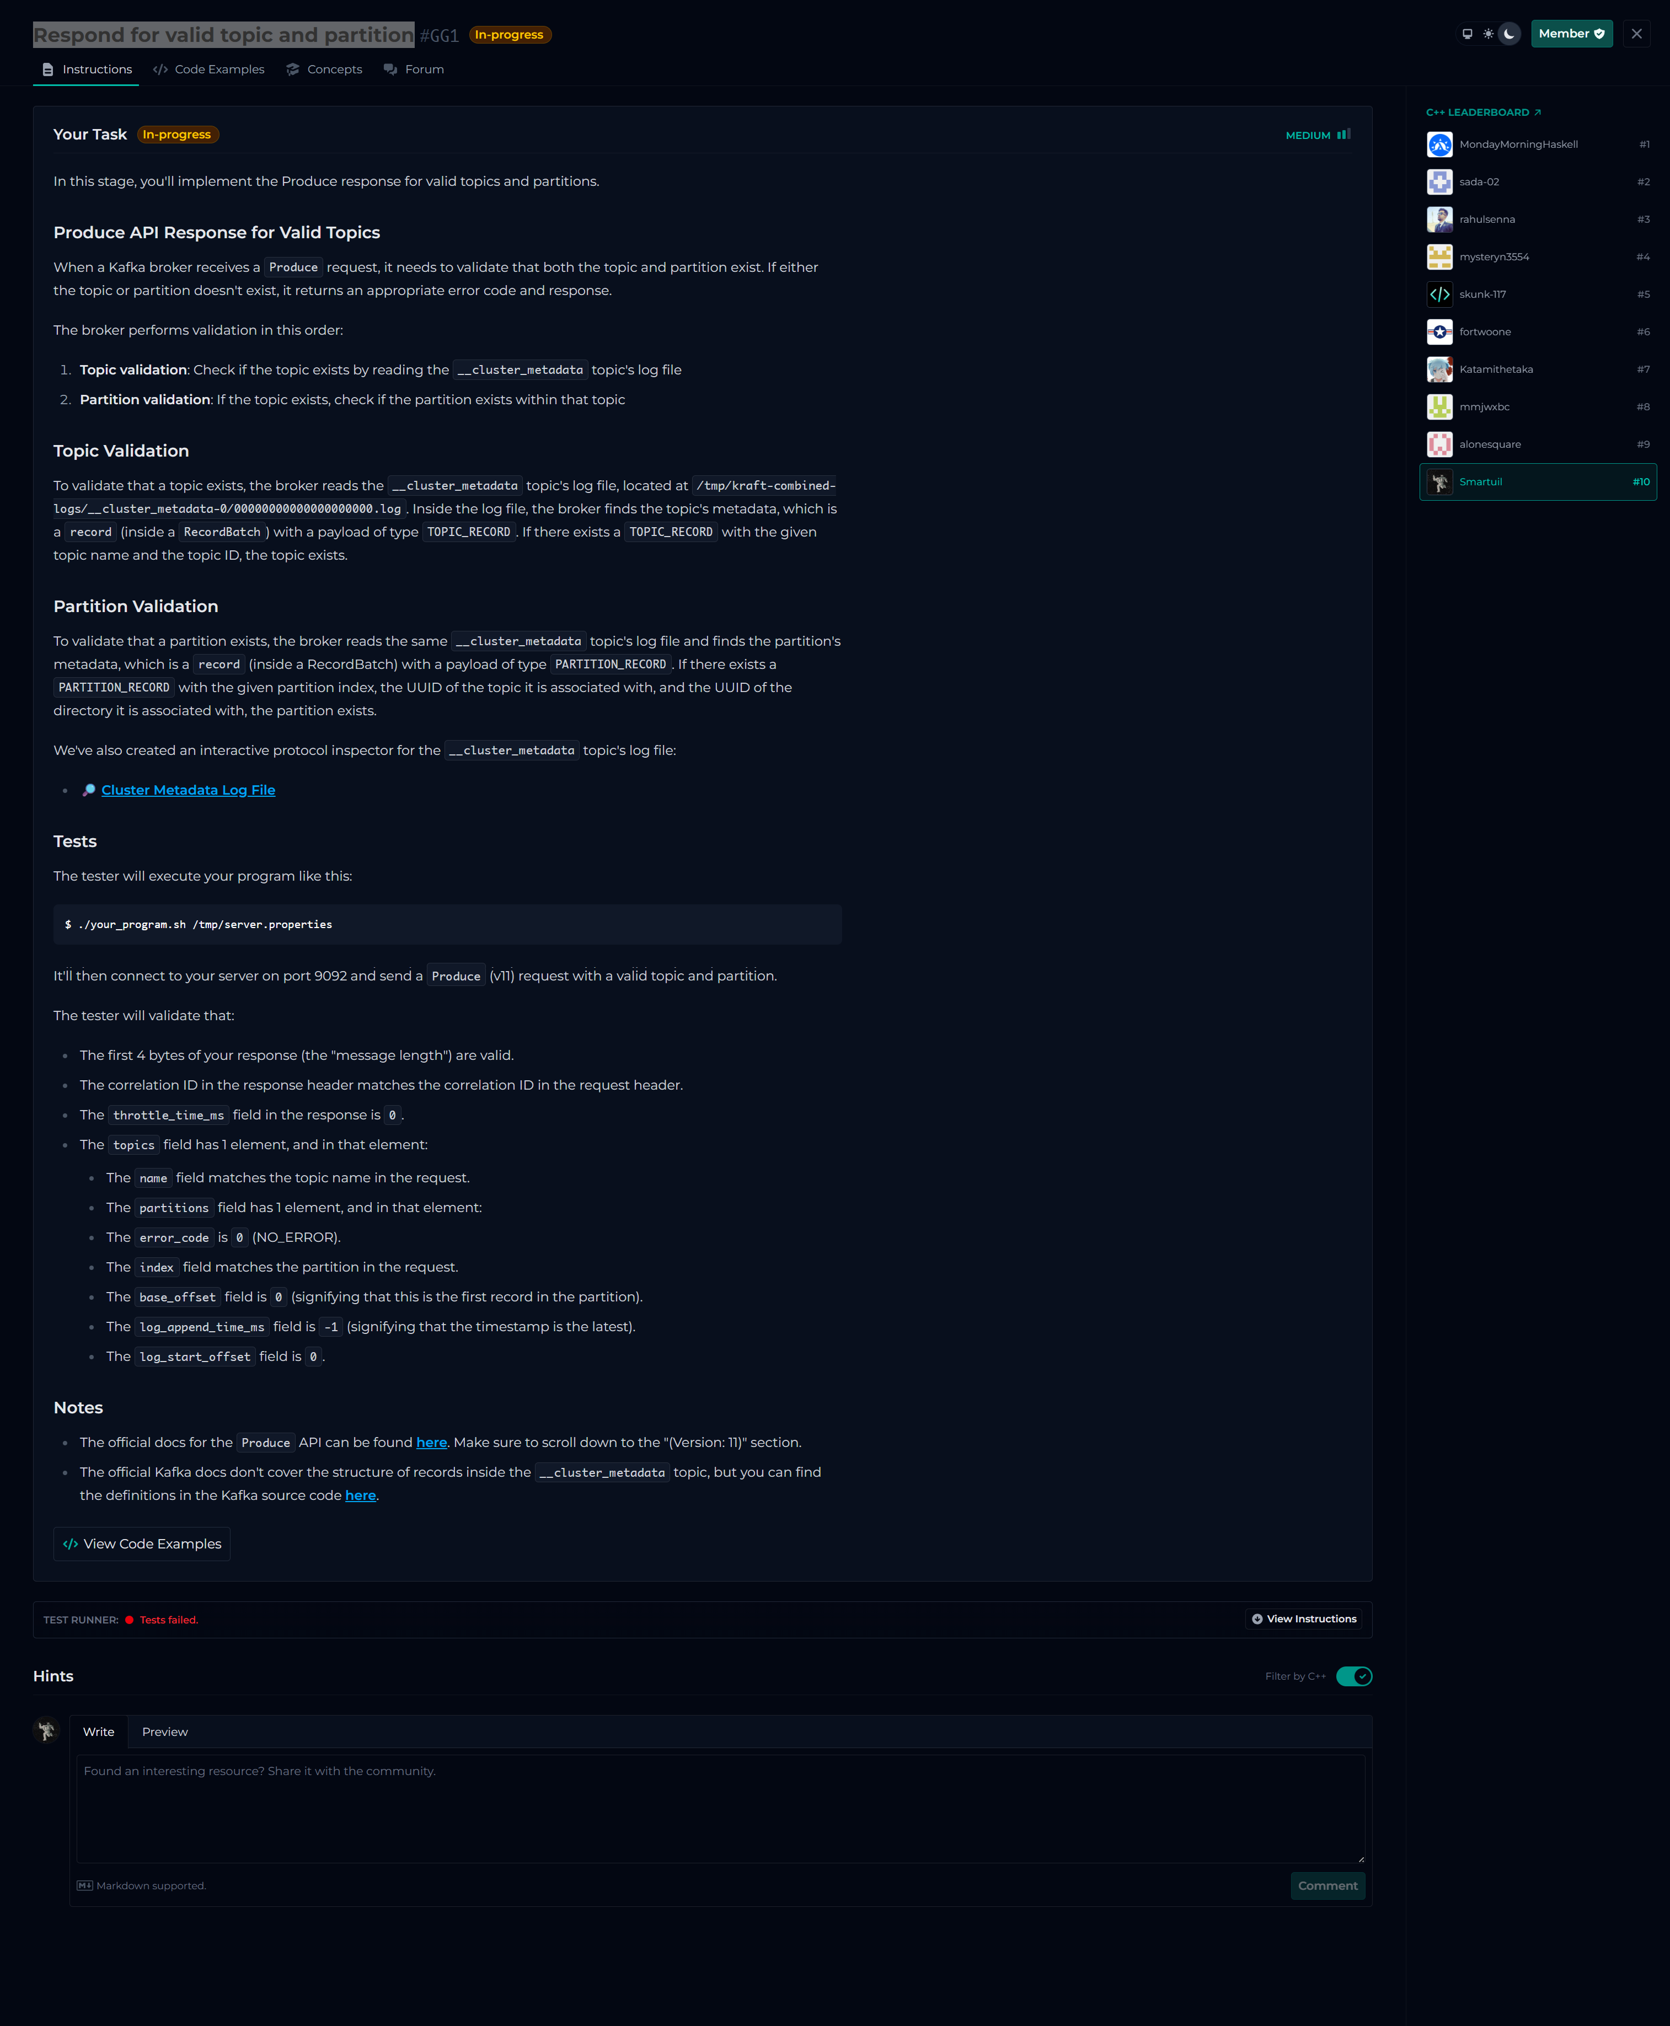
Task: Click the medium difficulty bars icon
Action: [x=1344, y=135]
